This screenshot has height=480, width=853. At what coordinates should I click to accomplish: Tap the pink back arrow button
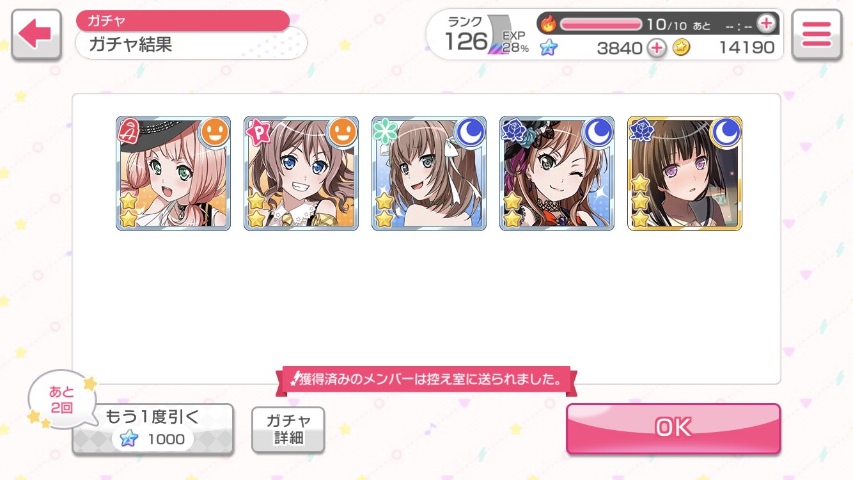click(36, 35)
